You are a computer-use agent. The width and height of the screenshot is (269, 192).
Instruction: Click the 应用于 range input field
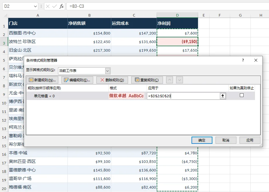(184, 96)
